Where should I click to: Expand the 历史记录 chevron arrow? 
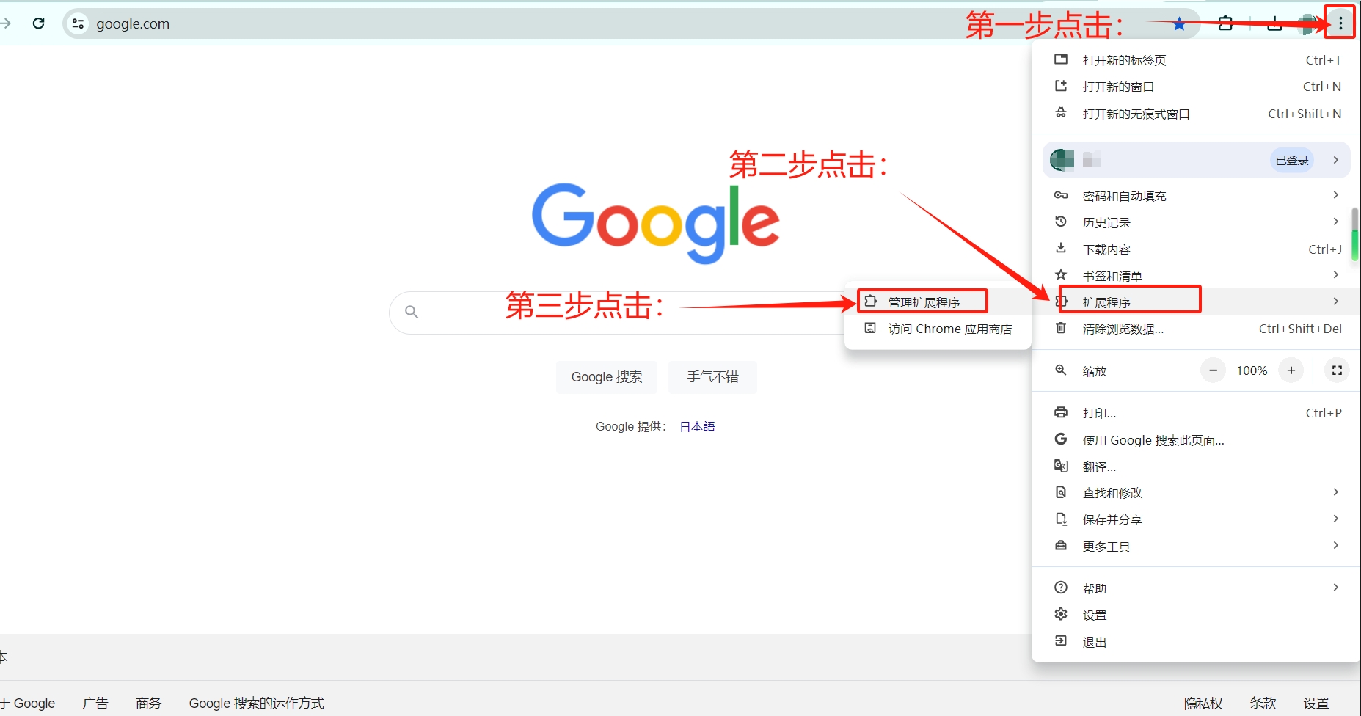click(1336, 222)
